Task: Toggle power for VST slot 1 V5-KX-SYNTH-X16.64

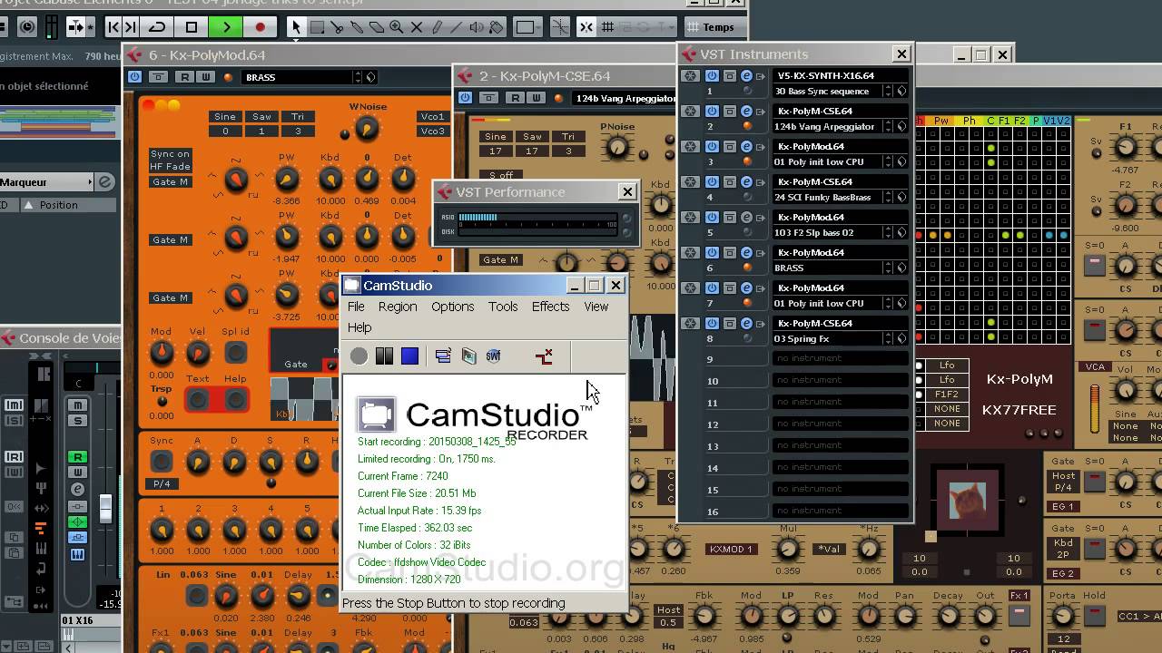Action: (712, 76)
